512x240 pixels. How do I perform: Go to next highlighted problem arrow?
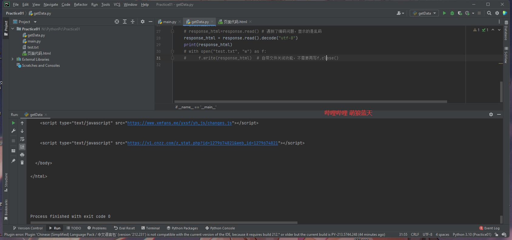pos(499,30)
